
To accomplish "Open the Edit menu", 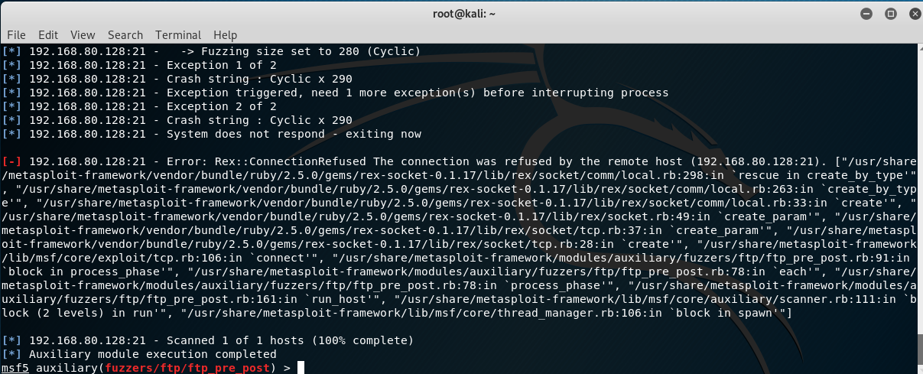I will (x=48, y=34).
